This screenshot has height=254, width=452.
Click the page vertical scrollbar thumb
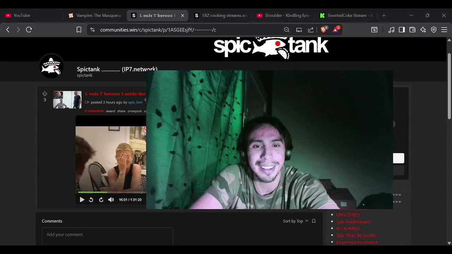449,86
